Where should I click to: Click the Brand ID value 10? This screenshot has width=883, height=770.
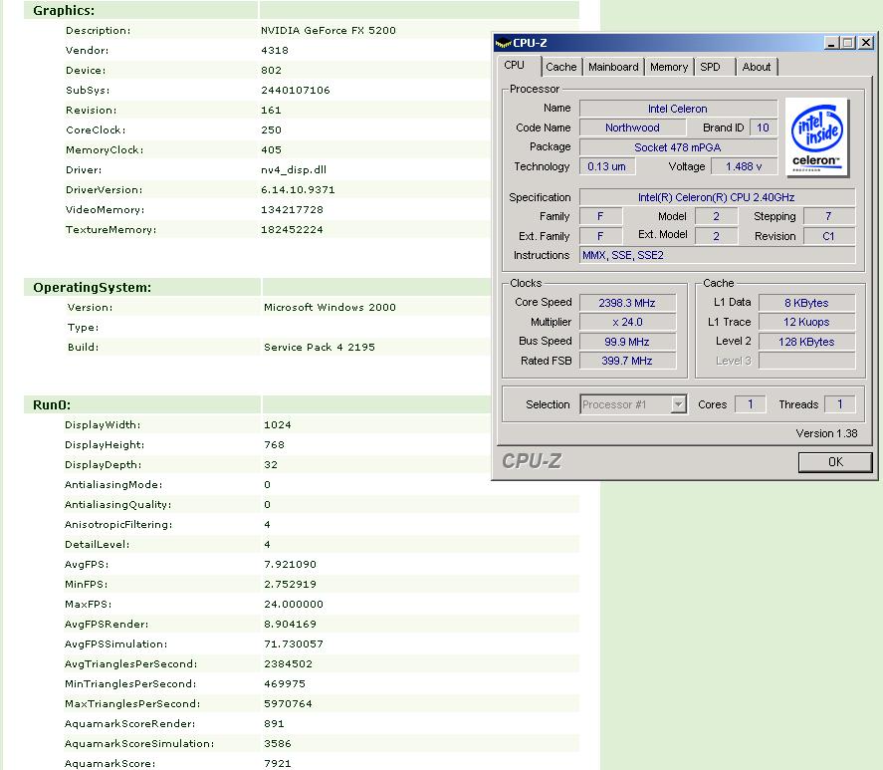click(x=764, y=128)
